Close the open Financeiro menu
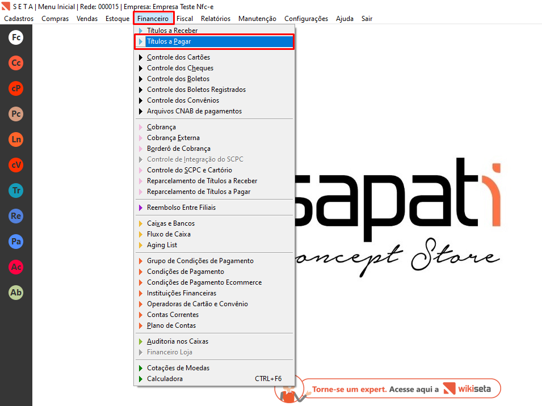The width and height of the screenshot is (542, 406). pyautogui.click(x=153, y=19)
